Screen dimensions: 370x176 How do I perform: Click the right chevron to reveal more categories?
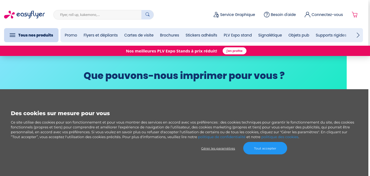coord(358,35)
